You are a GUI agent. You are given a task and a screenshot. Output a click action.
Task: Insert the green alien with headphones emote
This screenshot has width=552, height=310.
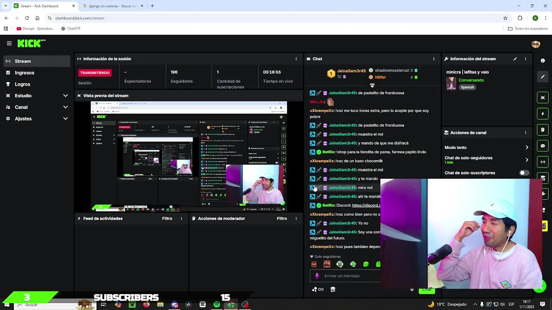pos(340,264)
